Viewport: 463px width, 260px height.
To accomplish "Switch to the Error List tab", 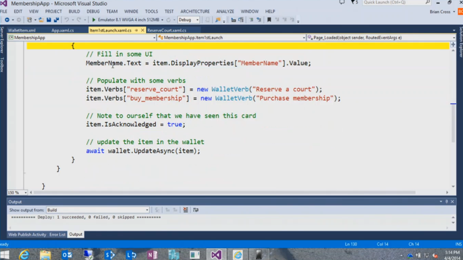I will [x=57, y=235].
